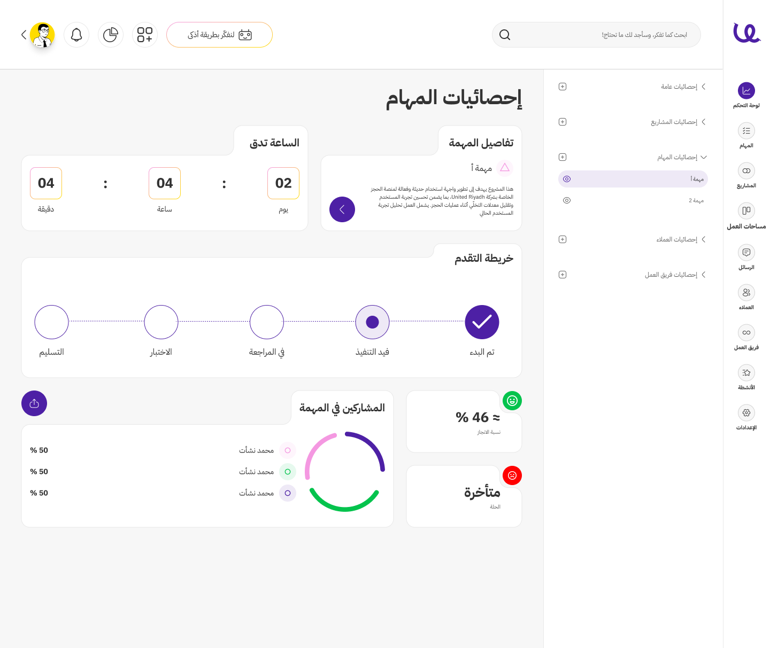Add plus icon for إحصائيات العملاء
The width and height of the screenshot is (770, 648).
coord(563,239)
